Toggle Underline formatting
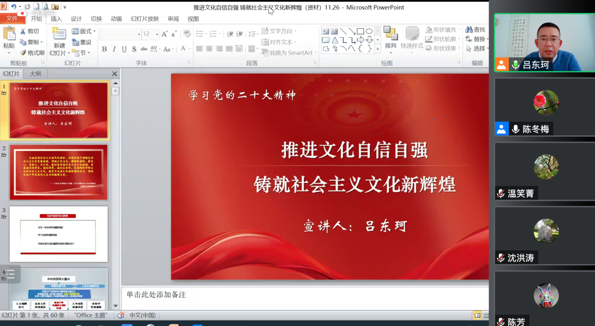 click(124, 49)
